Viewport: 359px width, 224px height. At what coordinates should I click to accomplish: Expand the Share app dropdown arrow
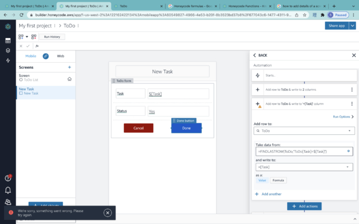tap(352, 26)
